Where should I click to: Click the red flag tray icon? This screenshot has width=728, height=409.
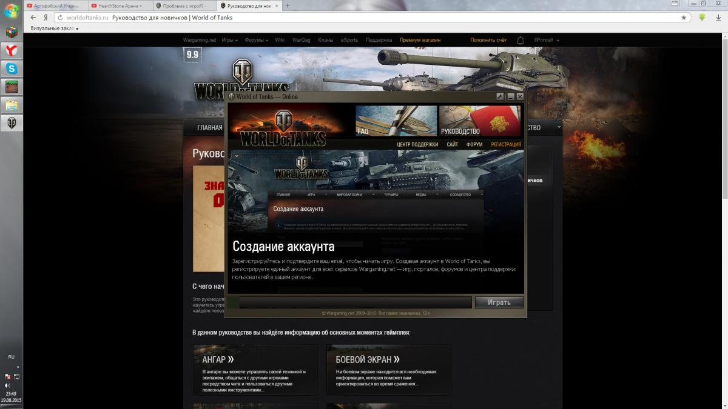(7, 376)
